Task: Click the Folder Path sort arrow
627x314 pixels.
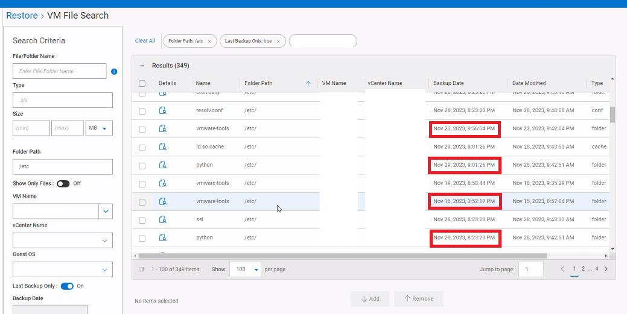Action: point(308,83)
